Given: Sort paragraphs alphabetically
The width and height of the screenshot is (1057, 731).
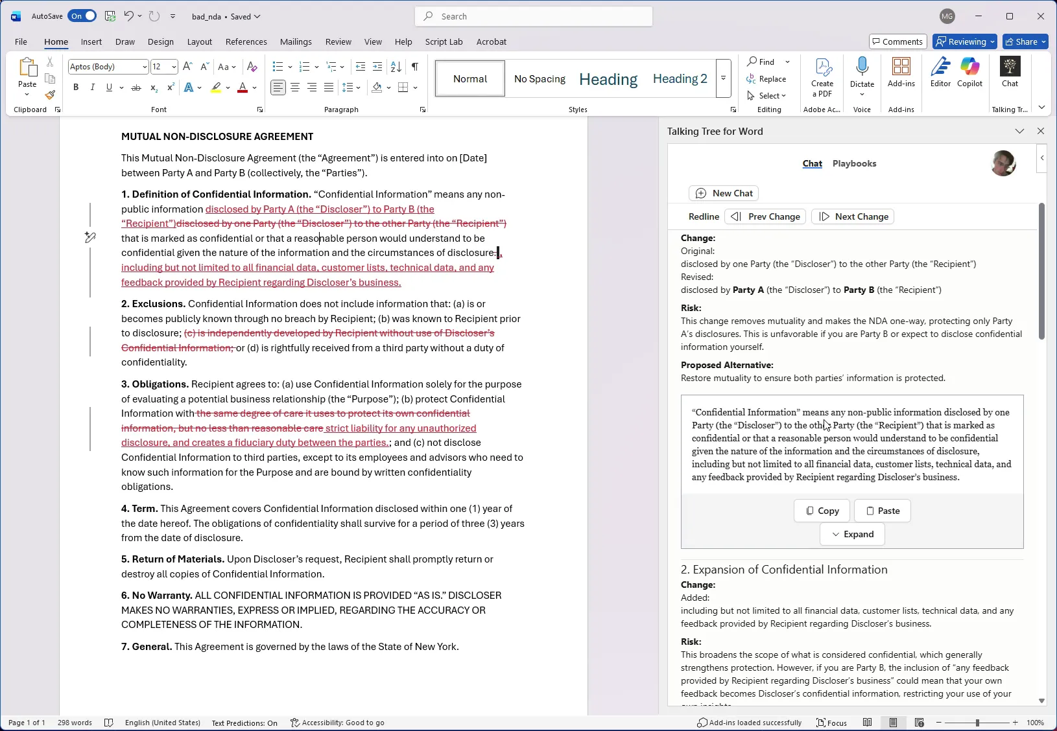Looking at the screenshot, I should point(396,67).
